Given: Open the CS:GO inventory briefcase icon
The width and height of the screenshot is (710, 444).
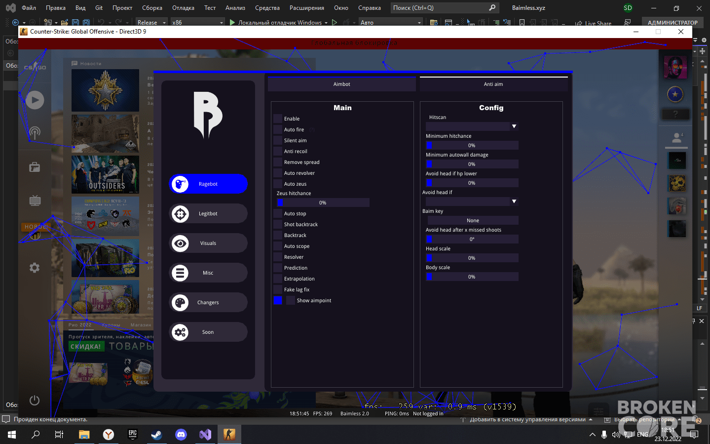Looking at the screenshot, I should coord(35,167).
